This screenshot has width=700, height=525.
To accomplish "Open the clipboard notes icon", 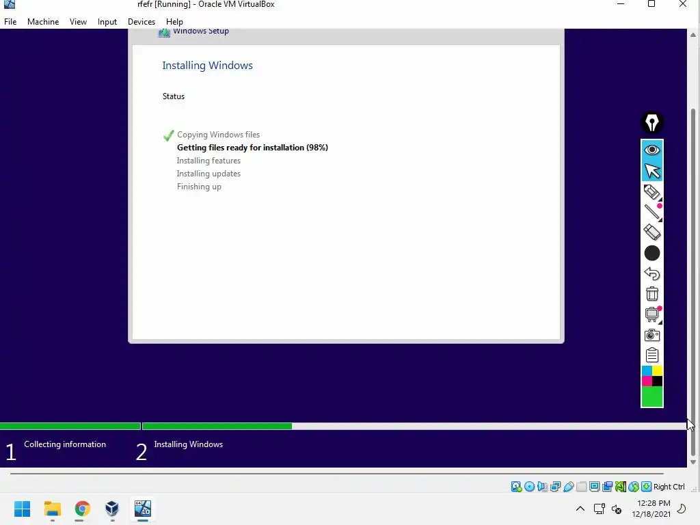I will 651,355.
